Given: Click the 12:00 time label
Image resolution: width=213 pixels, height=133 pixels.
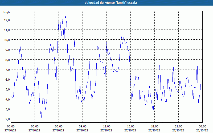Looking at the screenshot, I should 107,127.
